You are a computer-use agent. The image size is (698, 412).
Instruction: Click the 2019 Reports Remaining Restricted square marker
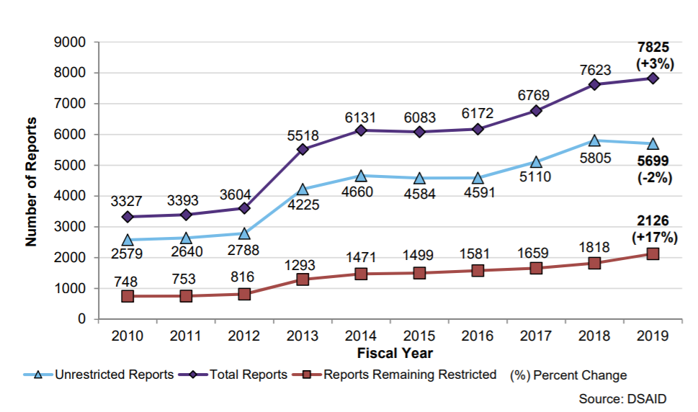[x=653, y=254]
